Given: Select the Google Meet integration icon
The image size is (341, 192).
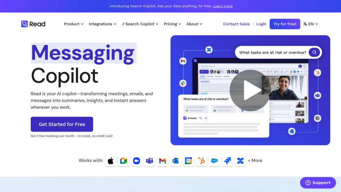Looking at the screenshot, I should click(124, 161).
